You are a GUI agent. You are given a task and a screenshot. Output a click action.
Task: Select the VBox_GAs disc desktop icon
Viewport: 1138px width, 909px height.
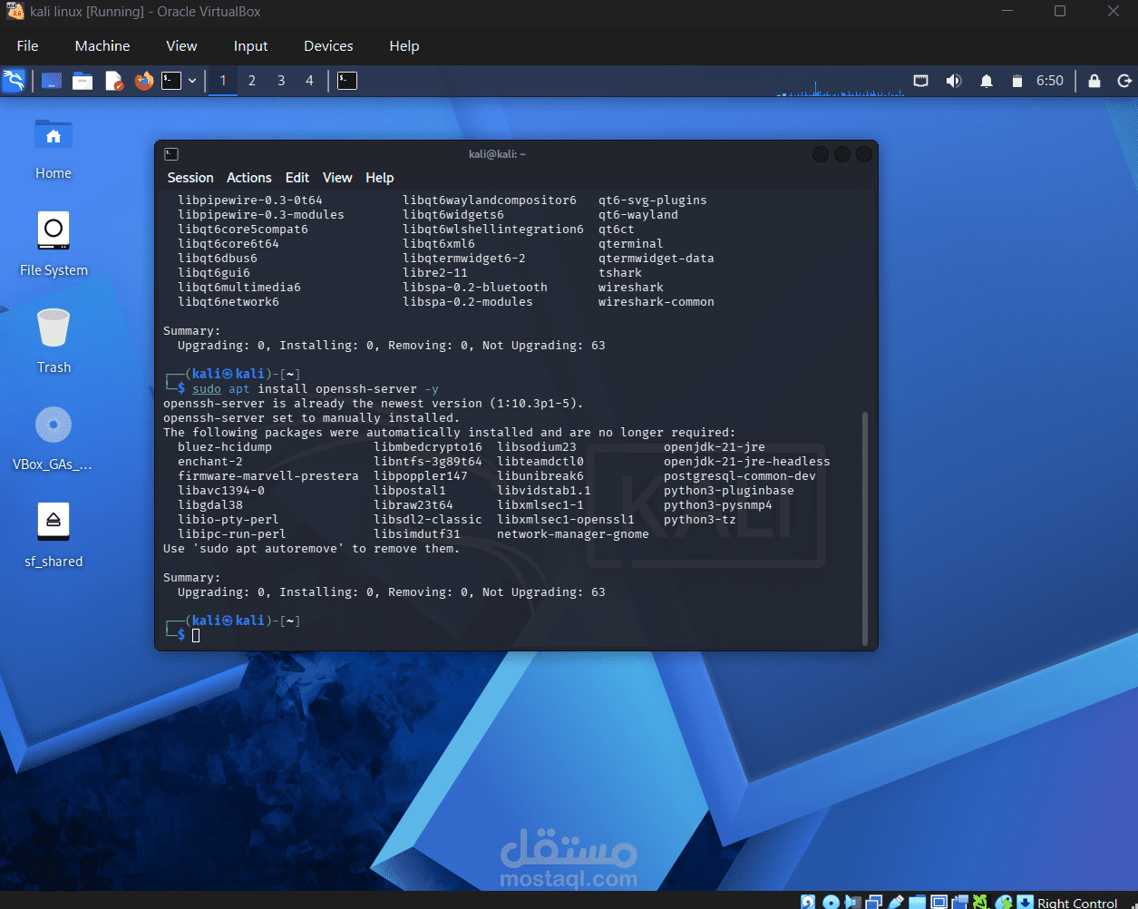pyautogui.click(x=53, y=439)
